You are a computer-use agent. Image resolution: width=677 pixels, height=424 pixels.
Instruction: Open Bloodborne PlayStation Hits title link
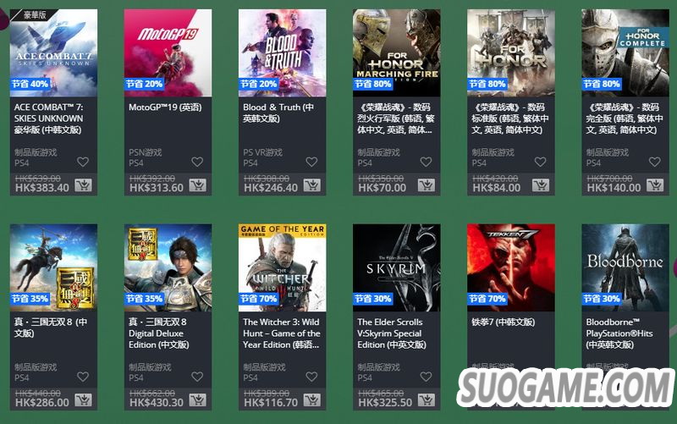[x=619, y=333]
